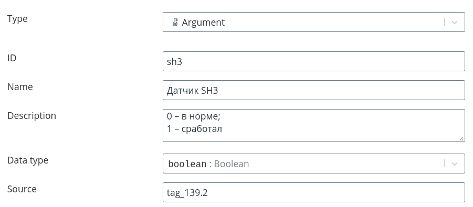The image size is (473, 207).
Task: Click the Name field with Датчик SH3
Action: [314, 90]
